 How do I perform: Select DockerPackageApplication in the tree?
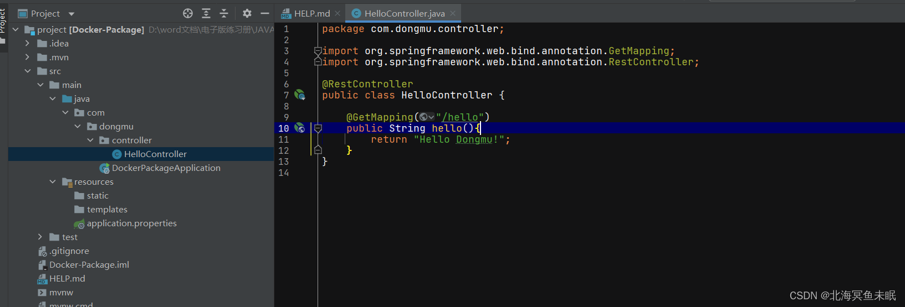click(x=166, y=168)
